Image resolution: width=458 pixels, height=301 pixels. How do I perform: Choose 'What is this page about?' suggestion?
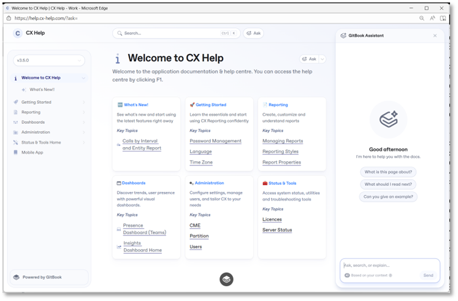point(388,172)
